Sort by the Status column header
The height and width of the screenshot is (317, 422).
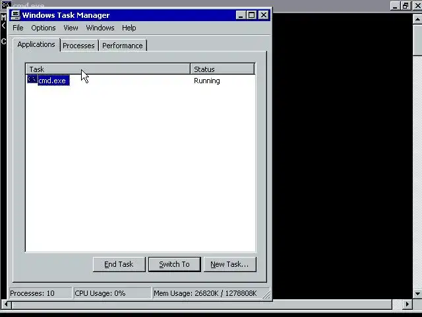[222, 69]
